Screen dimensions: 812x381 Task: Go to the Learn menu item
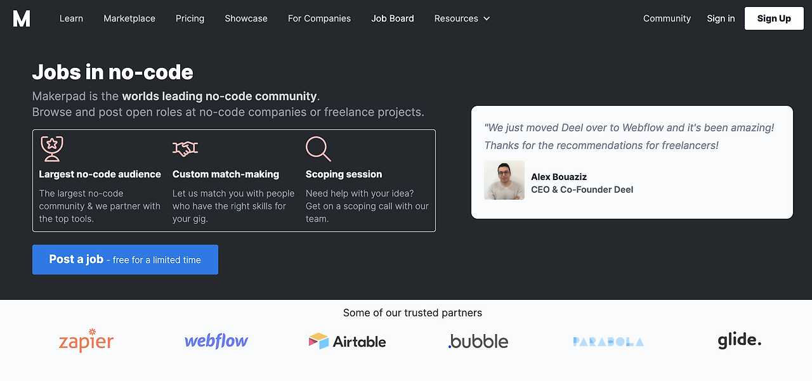point(71,18)
